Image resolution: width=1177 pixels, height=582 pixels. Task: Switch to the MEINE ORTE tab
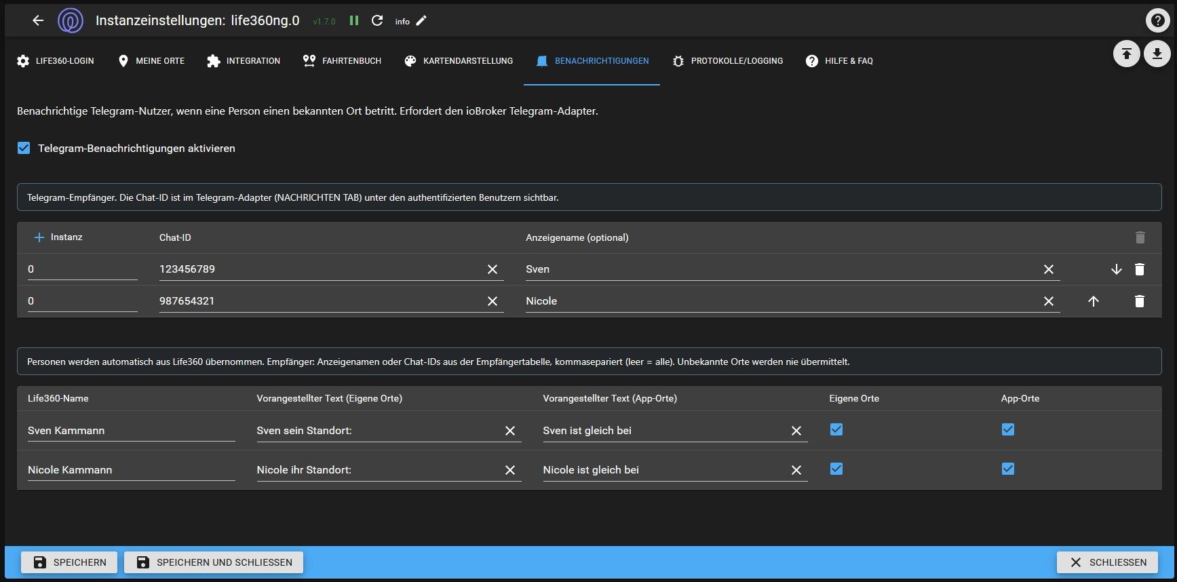pyautogui.click(x=151, y=61)
